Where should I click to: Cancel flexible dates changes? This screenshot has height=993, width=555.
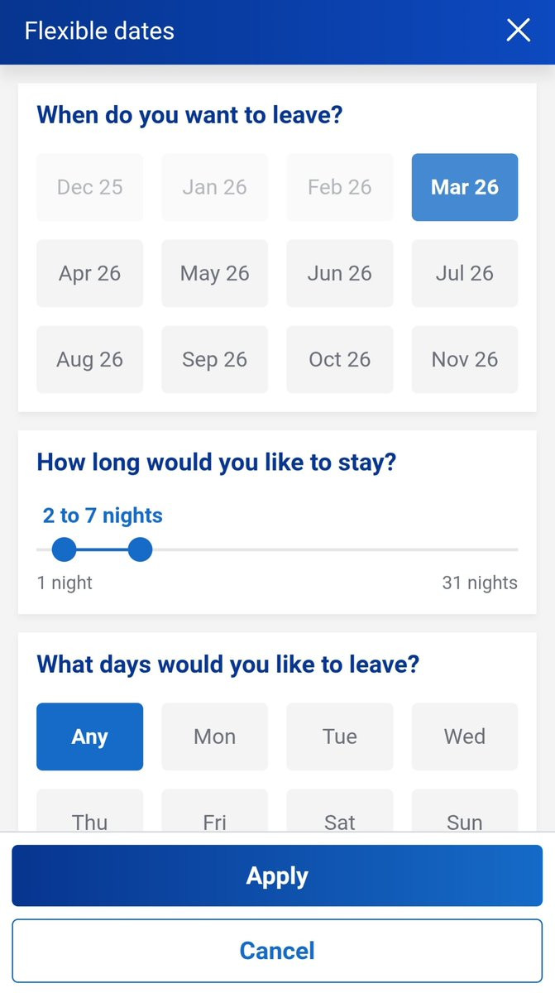[277, 950]
